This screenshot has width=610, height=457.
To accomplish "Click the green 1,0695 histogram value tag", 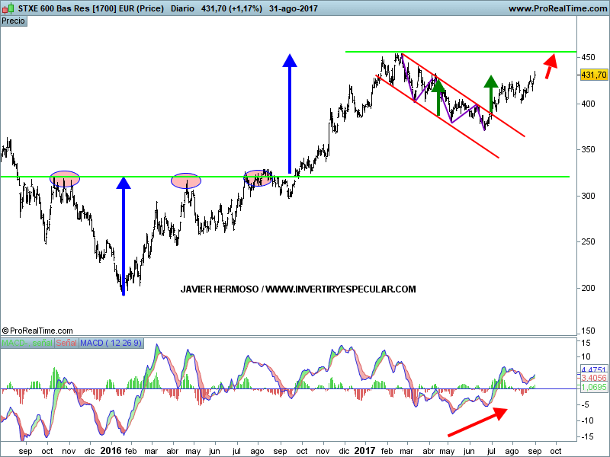I will [x=593, y=387].
